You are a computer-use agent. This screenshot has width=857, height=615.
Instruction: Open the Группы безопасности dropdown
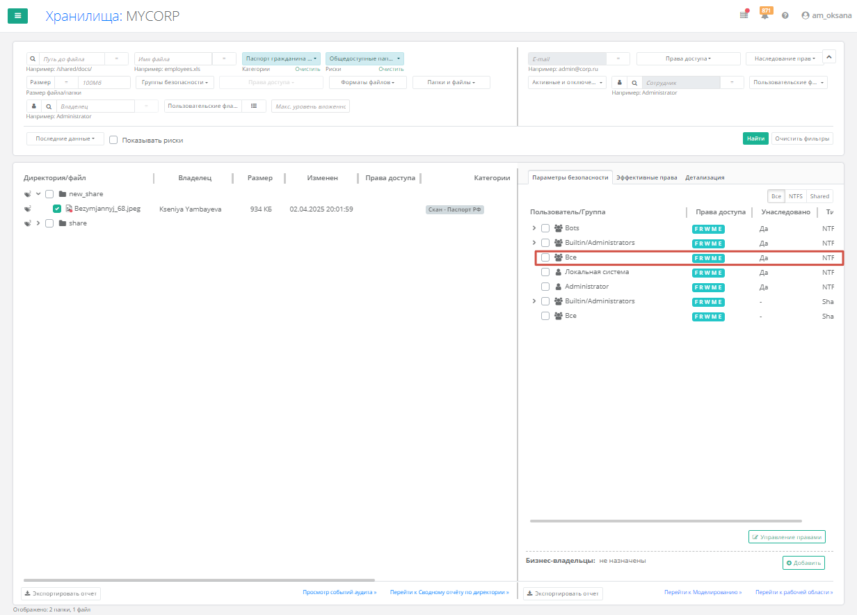pos(175,82)
